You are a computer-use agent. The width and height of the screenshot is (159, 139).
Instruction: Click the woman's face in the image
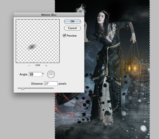(101, 18)
